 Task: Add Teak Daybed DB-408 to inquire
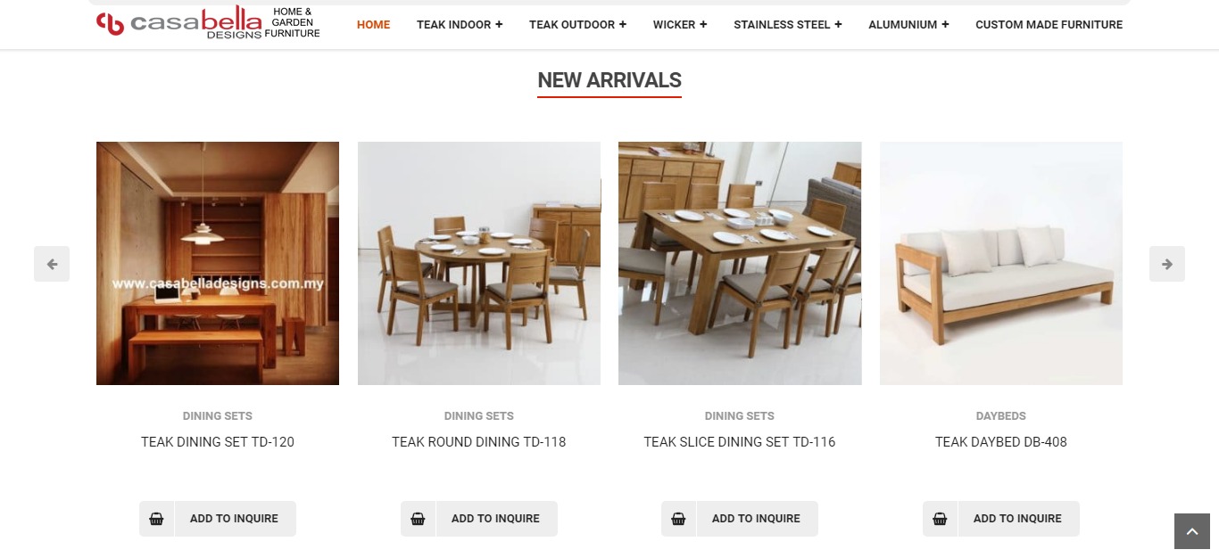(x=1017, y=519)
